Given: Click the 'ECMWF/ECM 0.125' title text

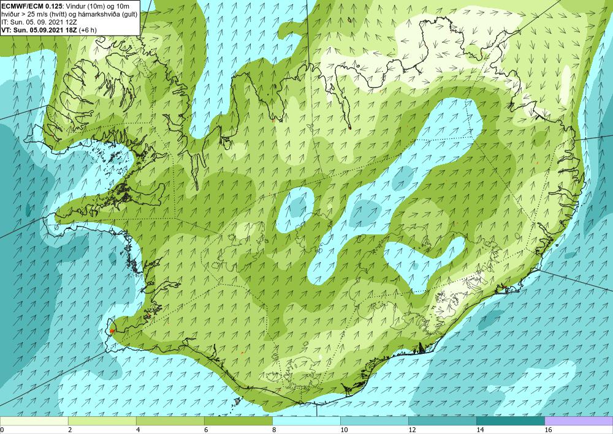Looking at the screenshot, I should (31, 6).
